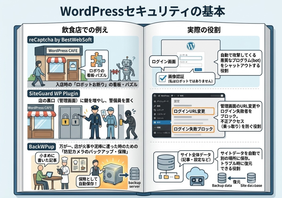
Task: Click the サイト全体データ speech bubble
Action: pyautogui.click(x=196, y=157)
